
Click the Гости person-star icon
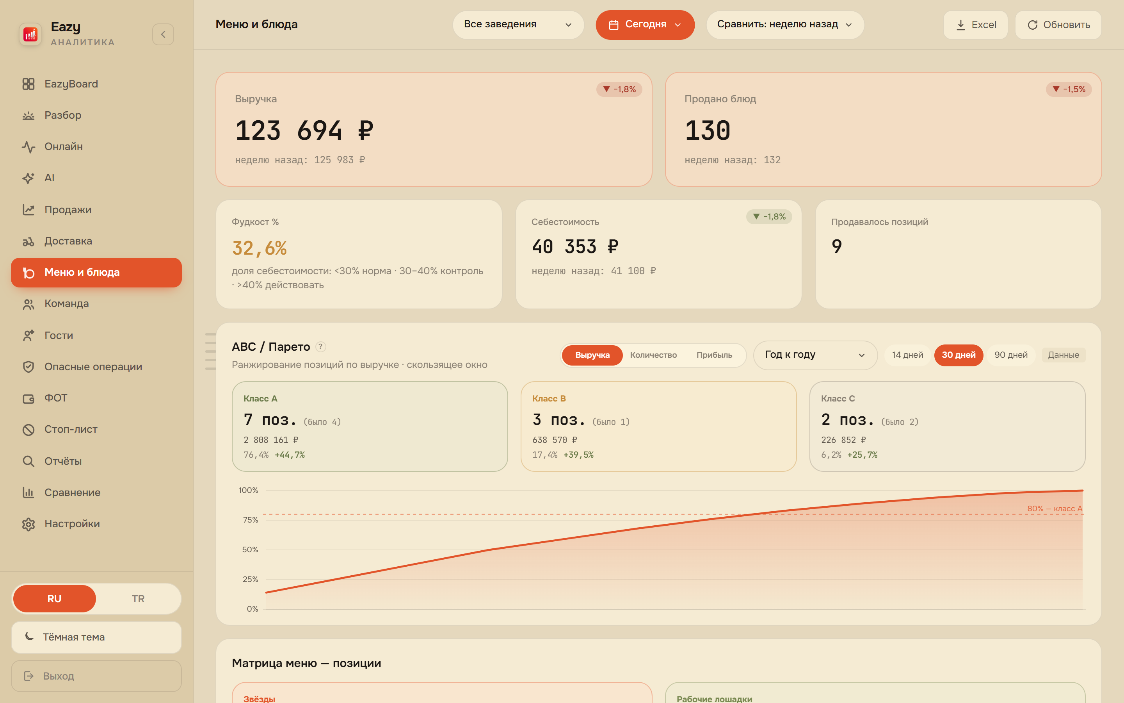click(x=28, y=335)
